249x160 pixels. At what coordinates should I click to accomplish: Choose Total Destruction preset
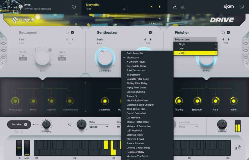pos(147,70)
